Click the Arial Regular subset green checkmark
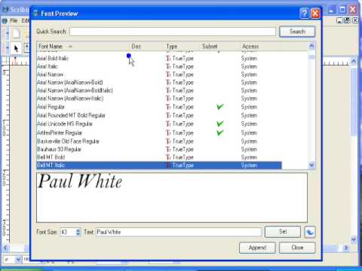 pyautogui.click(x=220, y=107)
